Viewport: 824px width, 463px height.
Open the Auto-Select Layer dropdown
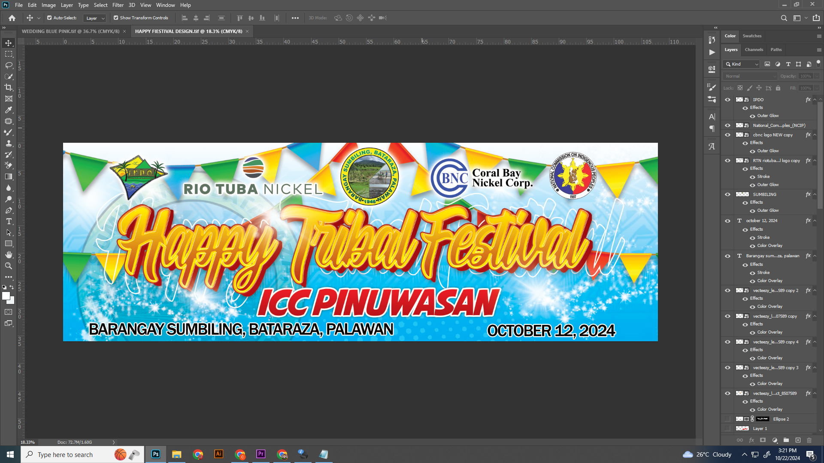95,18
